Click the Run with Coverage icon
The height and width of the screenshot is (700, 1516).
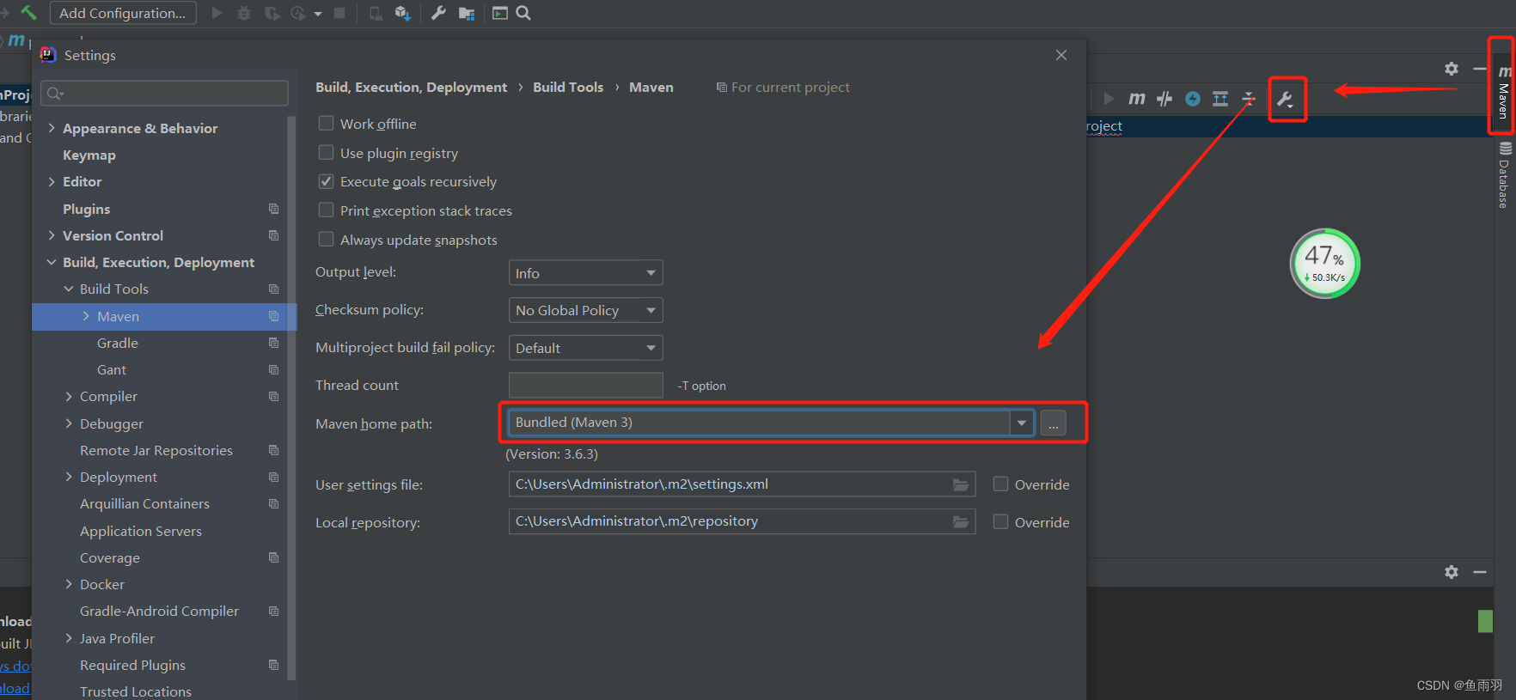coord(272,13)
